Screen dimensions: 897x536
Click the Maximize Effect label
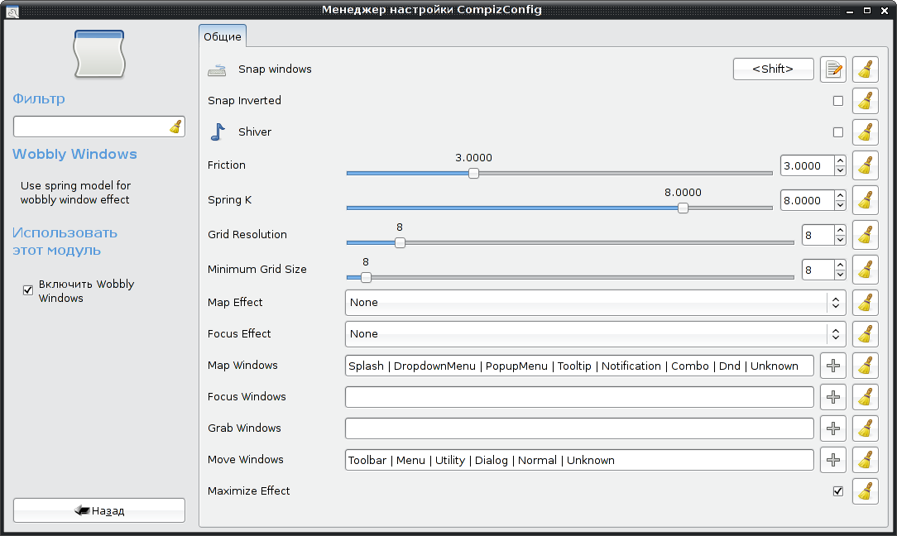coord(249,491)
